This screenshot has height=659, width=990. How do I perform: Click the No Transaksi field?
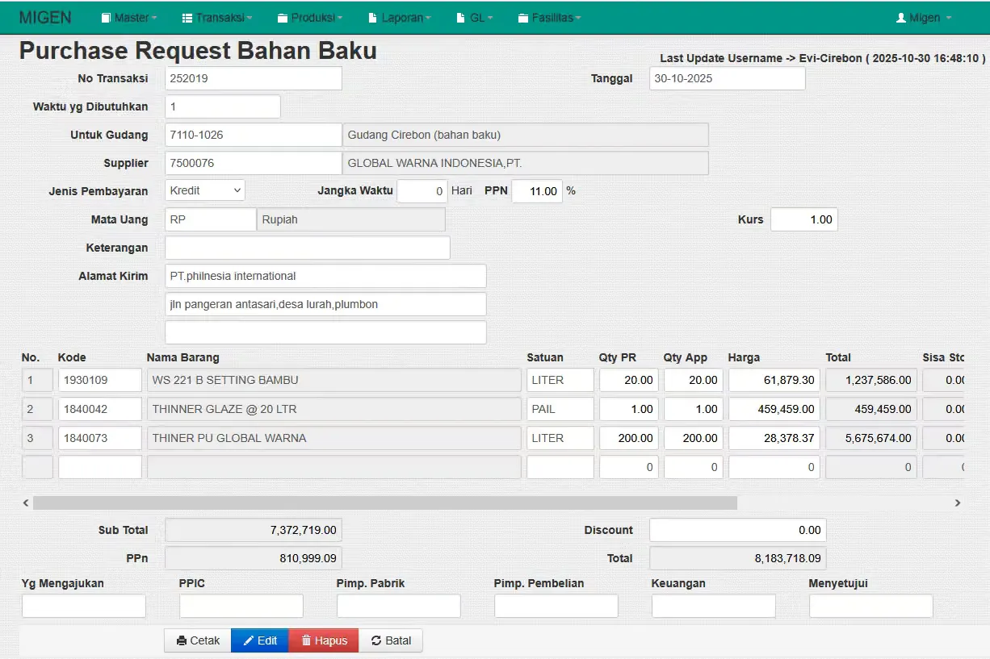[254, 78]
